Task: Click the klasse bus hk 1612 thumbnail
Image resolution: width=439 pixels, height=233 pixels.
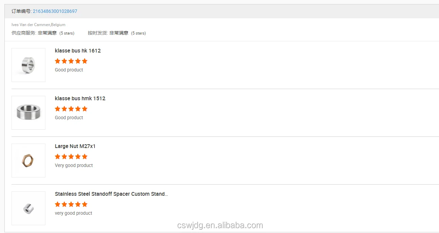Action: 28,65
